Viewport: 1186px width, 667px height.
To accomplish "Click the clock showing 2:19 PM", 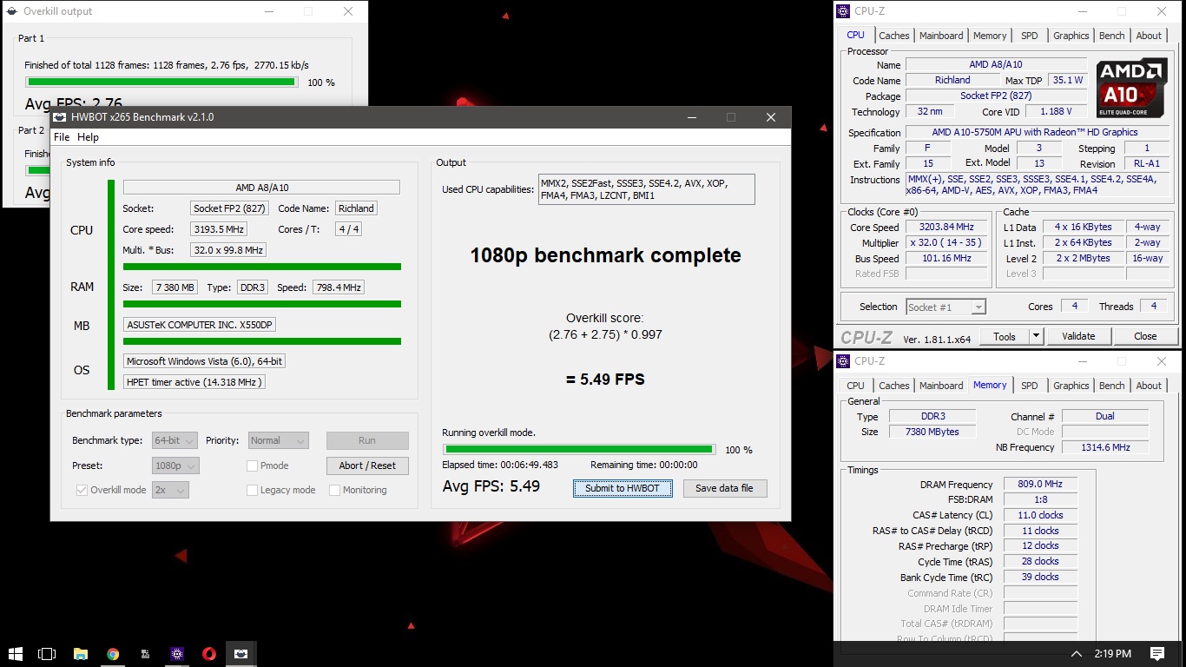I will (x=1112, y=654).
